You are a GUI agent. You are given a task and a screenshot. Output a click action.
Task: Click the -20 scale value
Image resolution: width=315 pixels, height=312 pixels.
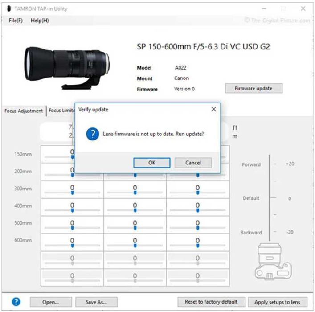coord(290,232)
